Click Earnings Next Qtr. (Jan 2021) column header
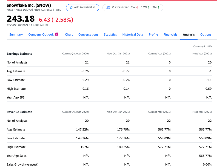 [118, 54]
